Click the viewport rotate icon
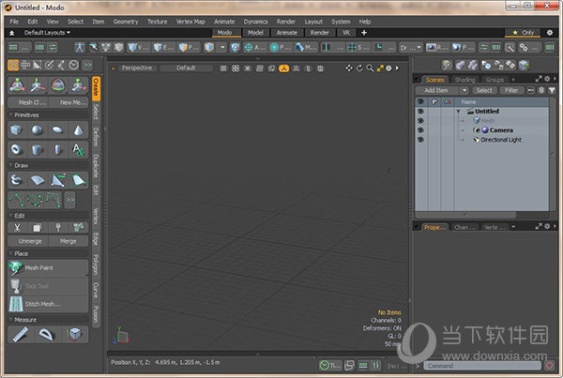Viewport: 563px width, 378px height. pyautogui.click(x=359, y=68)
